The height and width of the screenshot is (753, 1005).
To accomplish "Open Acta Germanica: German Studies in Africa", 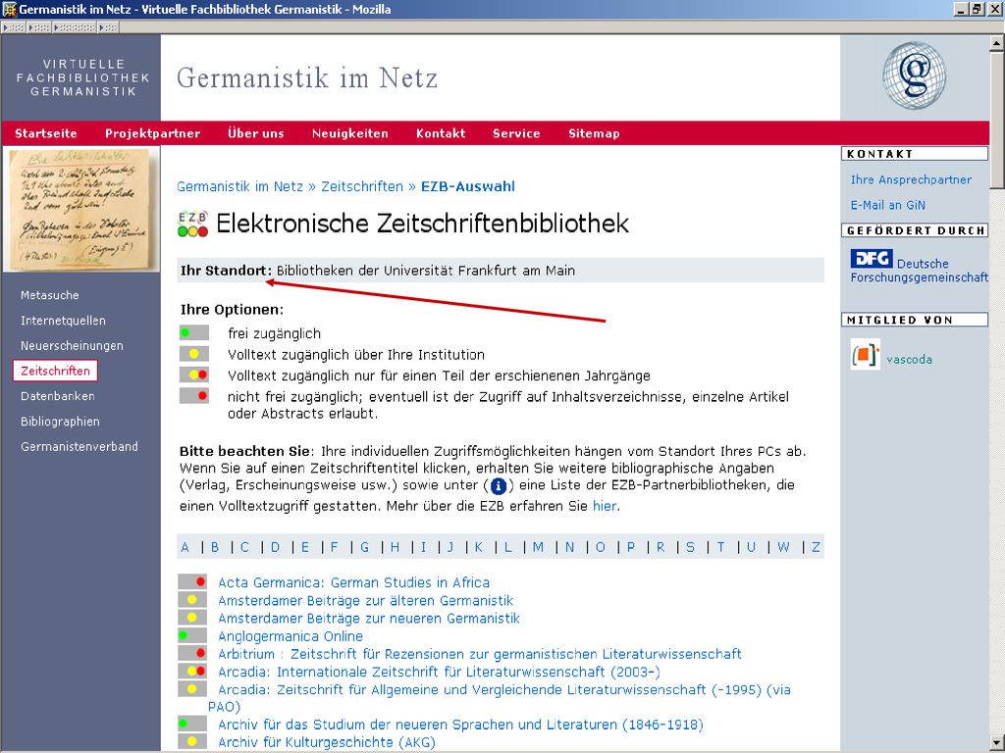I will pos(353,582).
